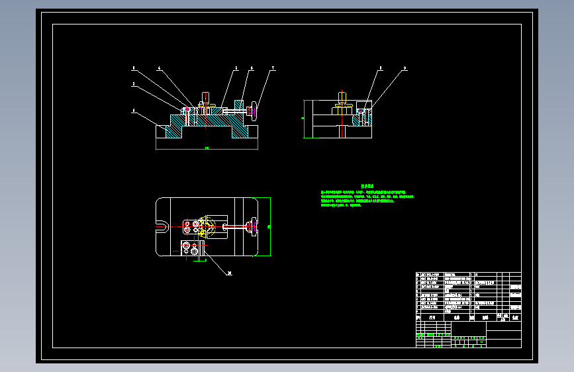Click the lowest left balloon pointing to the base

[x=134, y=110]
